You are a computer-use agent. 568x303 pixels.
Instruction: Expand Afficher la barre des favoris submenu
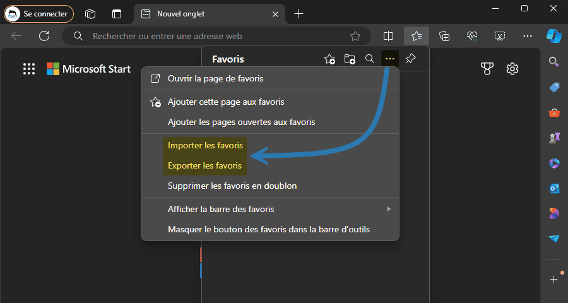pyautogui.click(x=270, y=209)
